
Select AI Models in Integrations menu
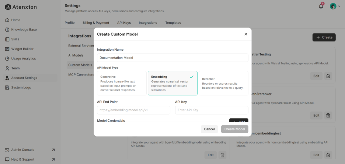(76, 55)
